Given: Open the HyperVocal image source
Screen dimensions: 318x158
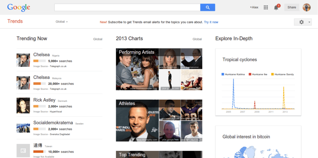Looking at the screenshot, I should pyautogui.click(x=56, y=112).
